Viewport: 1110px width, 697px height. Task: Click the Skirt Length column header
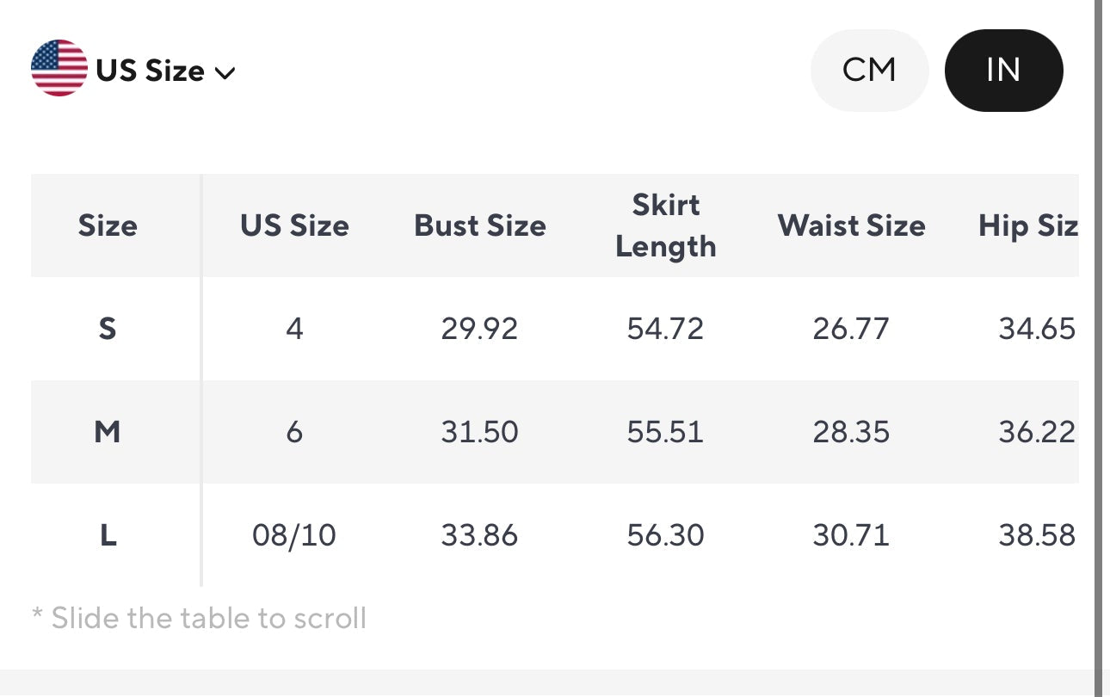point(665,225)
